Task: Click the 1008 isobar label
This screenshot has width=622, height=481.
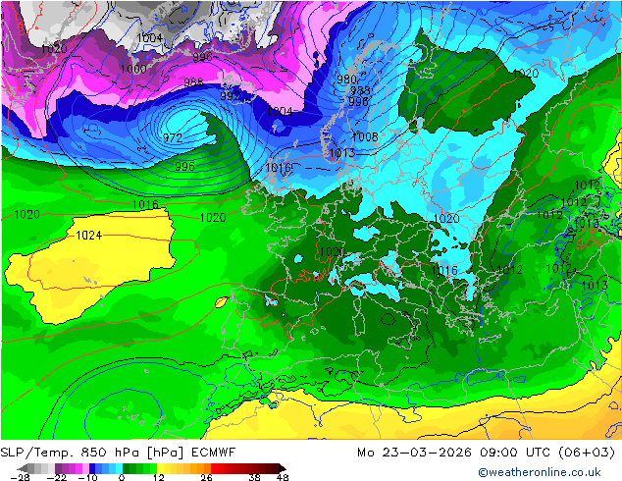Action: pos(365,136)
